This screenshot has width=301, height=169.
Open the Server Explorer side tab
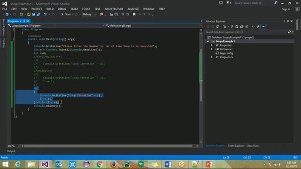(3, 27)
